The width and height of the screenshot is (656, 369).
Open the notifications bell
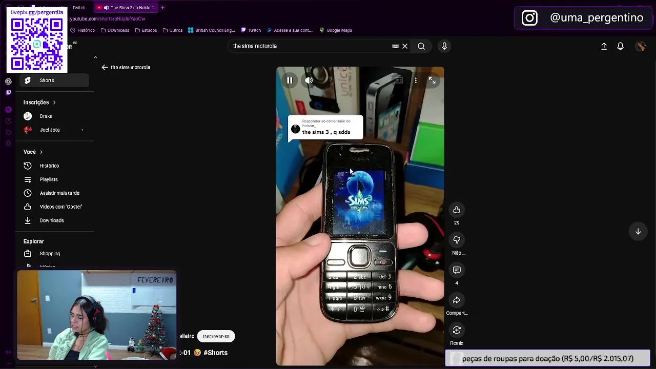[x=620, y=46]
